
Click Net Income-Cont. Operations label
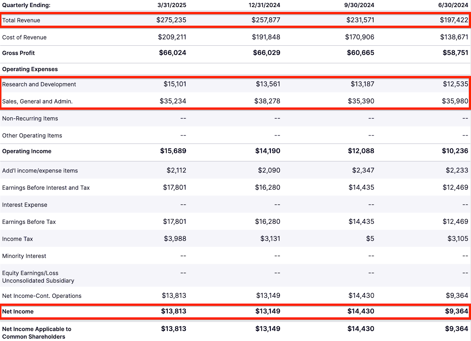(42, 296)
